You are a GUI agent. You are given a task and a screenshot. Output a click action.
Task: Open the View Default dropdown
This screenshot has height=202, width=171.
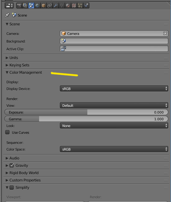click(114, 105)
